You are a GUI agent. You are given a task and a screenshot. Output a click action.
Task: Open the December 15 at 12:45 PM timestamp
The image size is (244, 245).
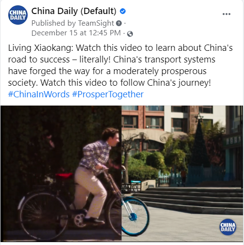(76, 33)
